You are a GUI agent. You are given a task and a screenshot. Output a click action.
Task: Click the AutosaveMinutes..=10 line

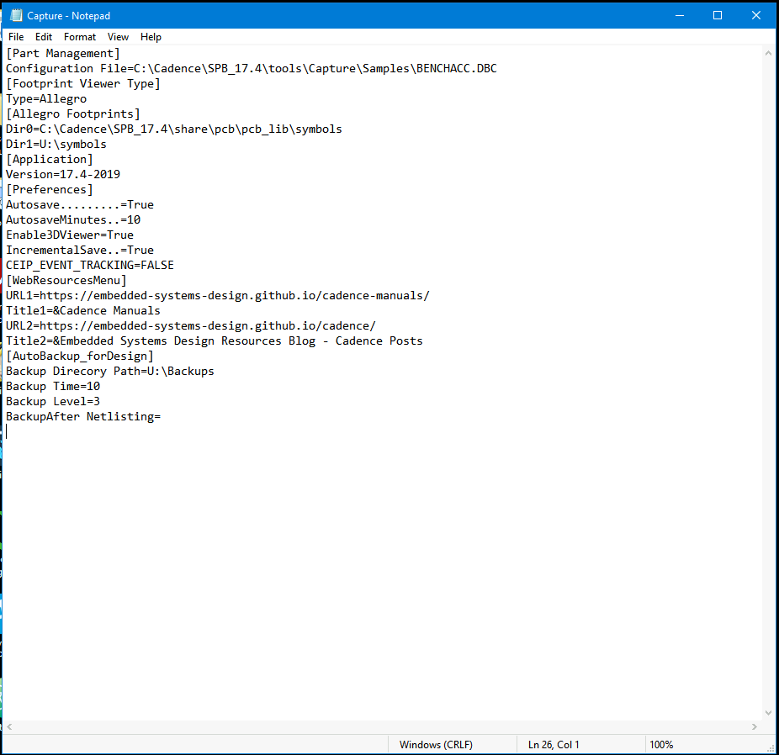(x=73, y=220)
